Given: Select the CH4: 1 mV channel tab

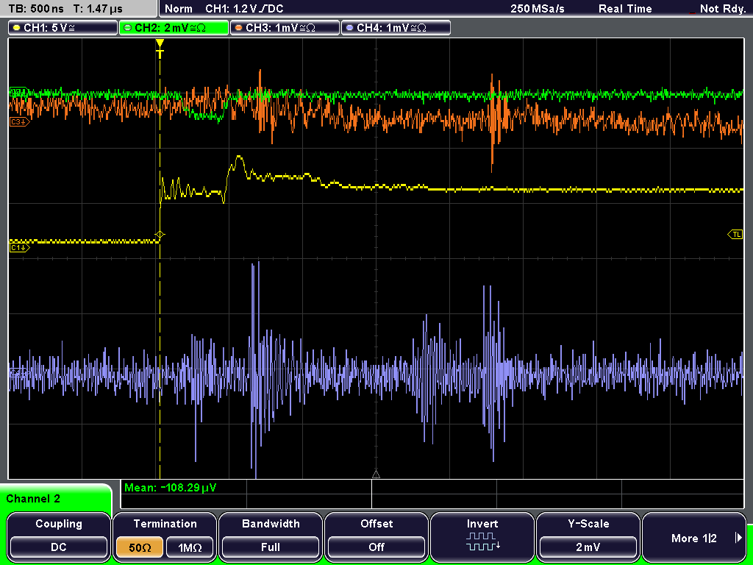Looking at the screenshot, I should [396, 27].
